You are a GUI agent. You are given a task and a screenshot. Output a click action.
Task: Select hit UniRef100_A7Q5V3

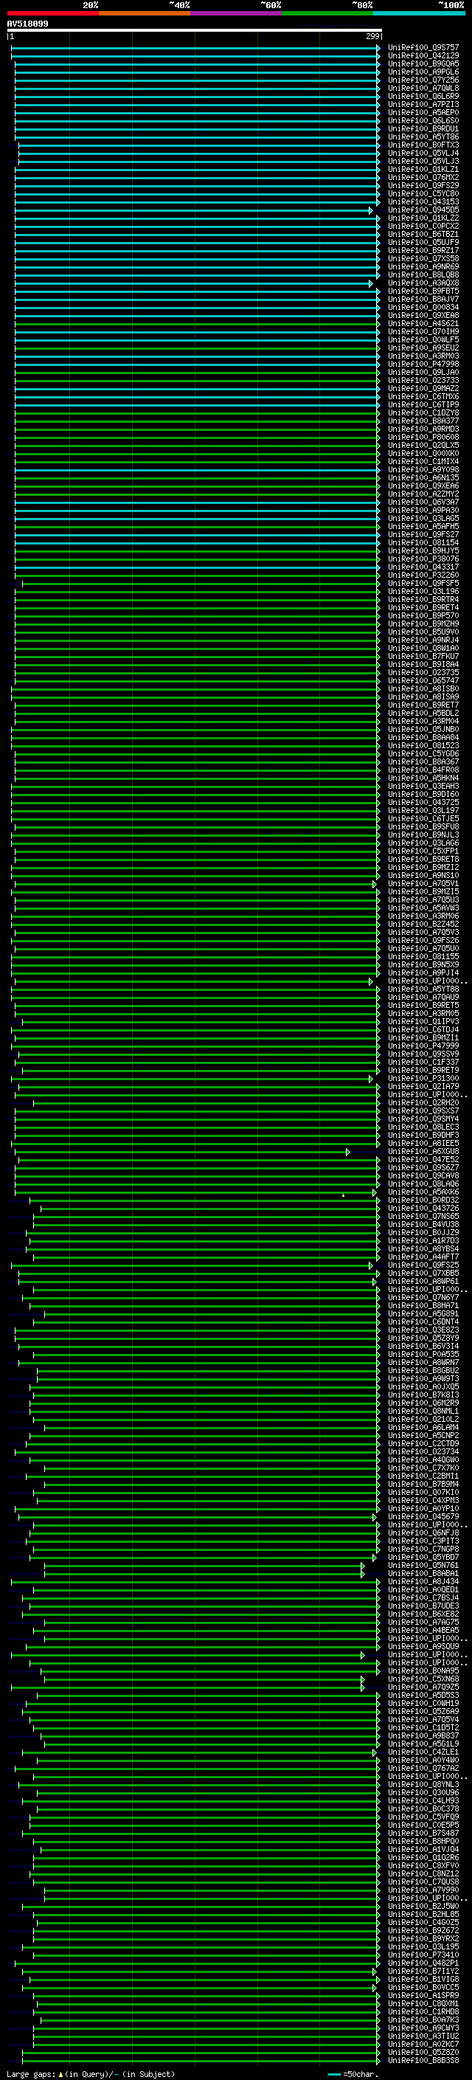423,932
